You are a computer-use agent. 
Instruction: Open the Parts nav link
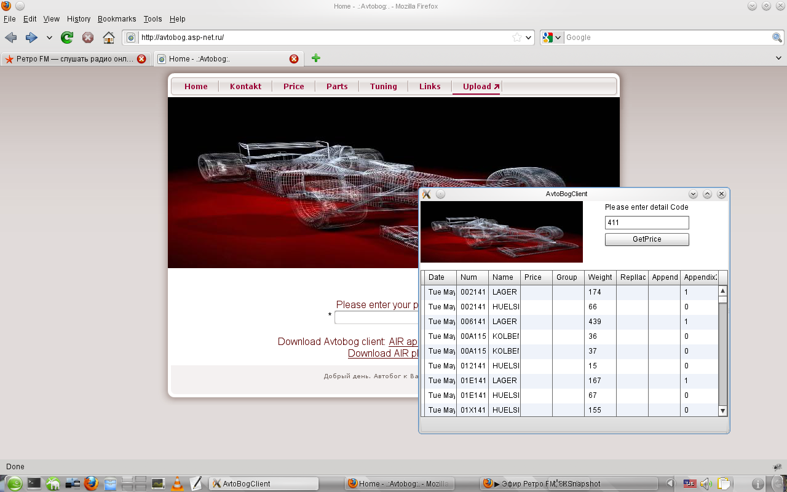click(337, 87)
